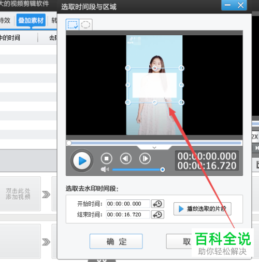Set end time to current position
The image size is (259, 262).
click(x=157, y=215)
